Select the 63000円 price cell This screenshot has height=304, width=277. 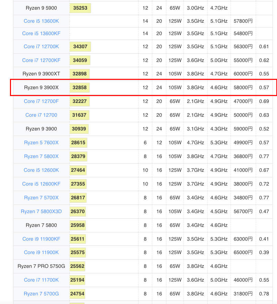coord(243,239)
